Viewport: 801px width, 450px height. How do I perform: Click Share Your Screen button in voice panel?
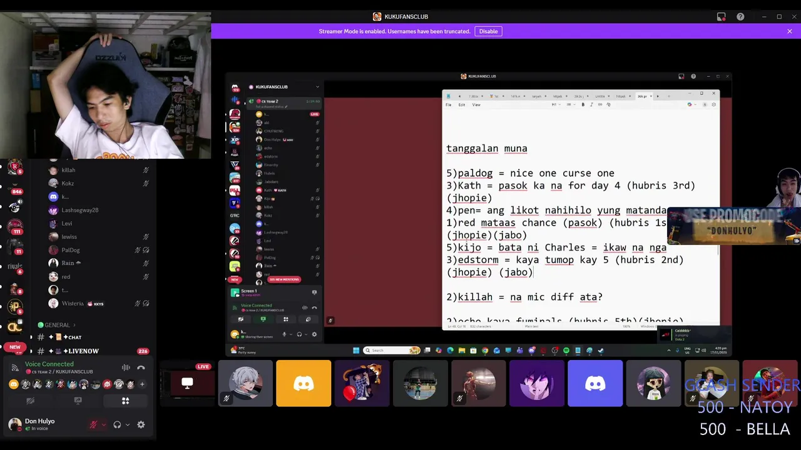(78, 401)
